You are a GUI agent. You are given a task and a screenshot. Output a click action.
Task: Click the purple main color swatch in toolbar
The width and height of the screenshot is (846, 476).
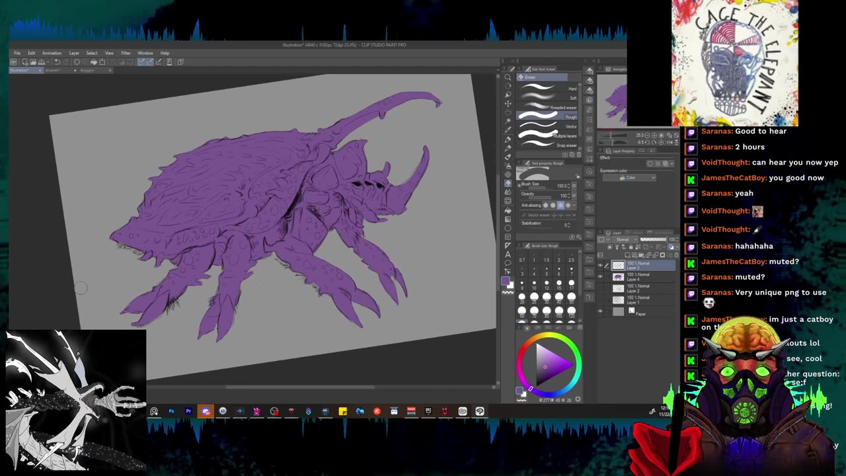506,281
